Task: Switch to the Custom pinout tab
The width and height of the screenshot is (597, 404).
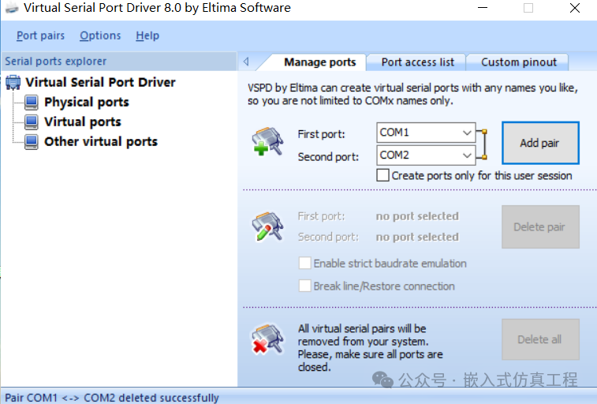Action: tap(519, 62)
